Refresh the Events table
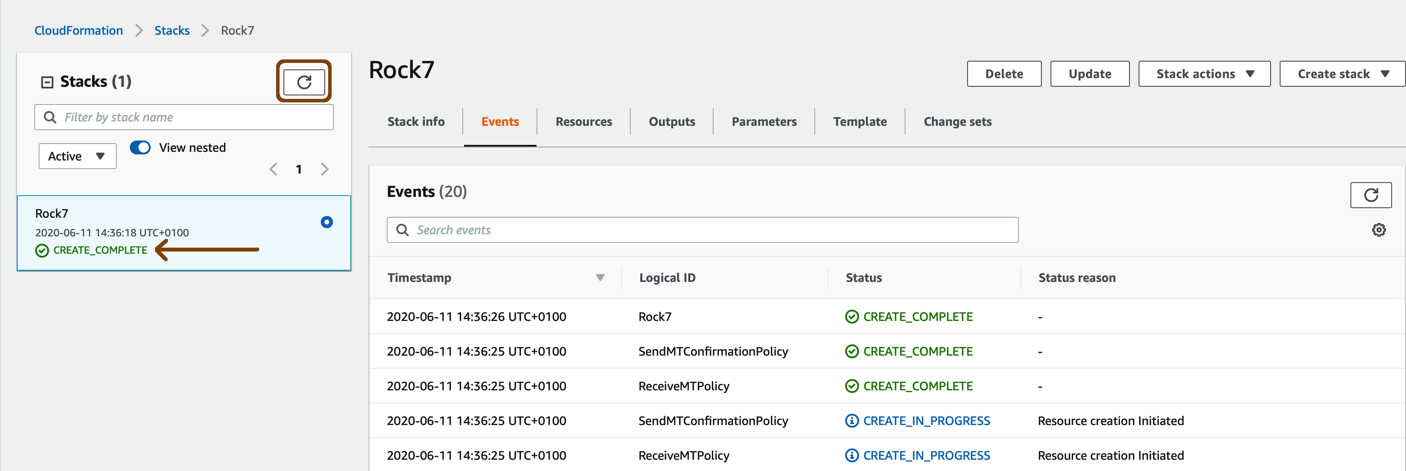Screen dimensions: 1406x471 pos(1370,195)
